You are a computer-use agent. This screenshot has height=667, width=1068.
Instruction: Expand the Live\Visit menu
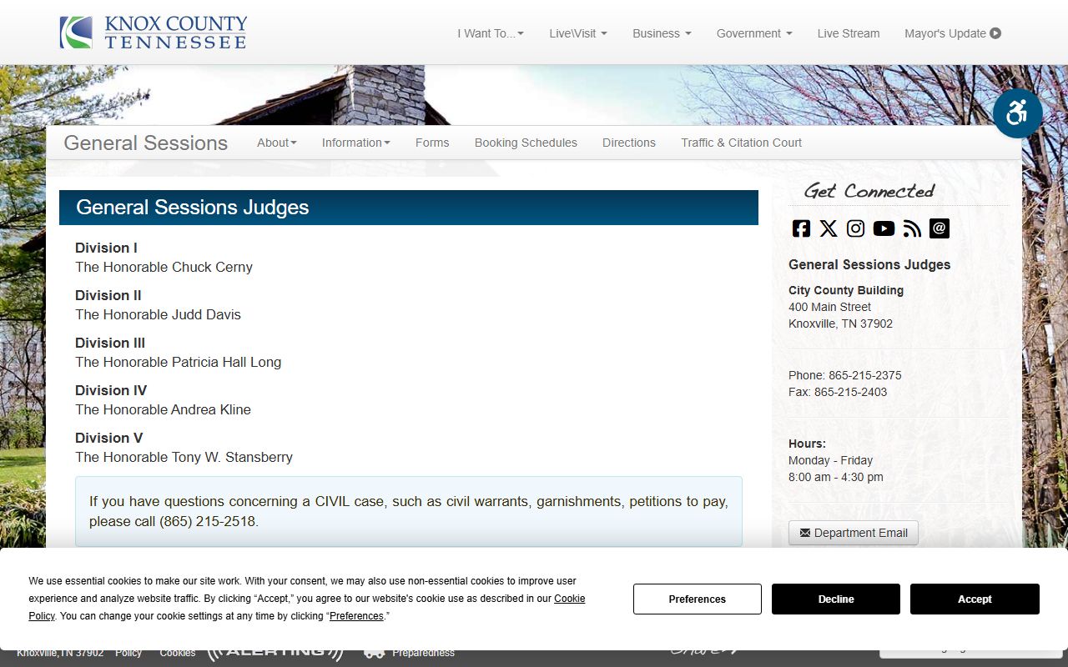point(578,33)
